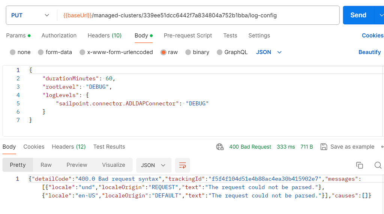Screen dimensions: 384x214
Task: Click into the request URL field
Action: [198, 15]
